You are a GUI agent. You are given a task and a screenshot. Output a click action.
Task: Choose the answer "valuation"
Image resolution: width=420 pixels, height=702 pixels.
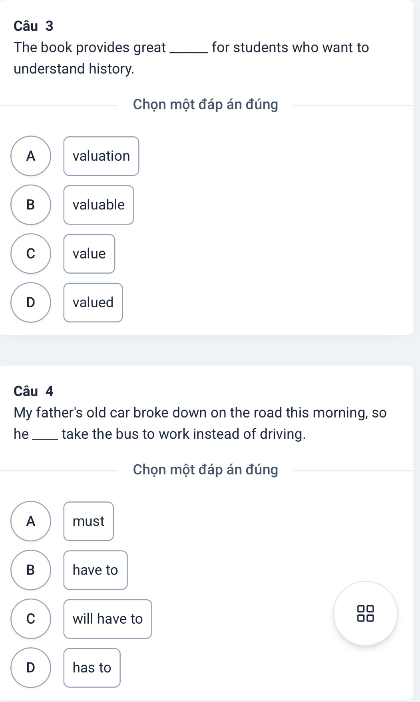click(x=101, y=156)
